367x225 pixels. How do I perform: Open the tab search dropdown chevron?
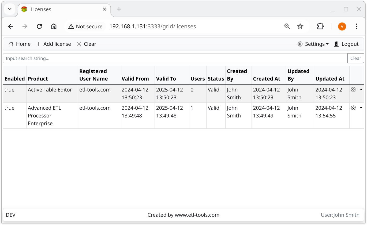point(10,9)
